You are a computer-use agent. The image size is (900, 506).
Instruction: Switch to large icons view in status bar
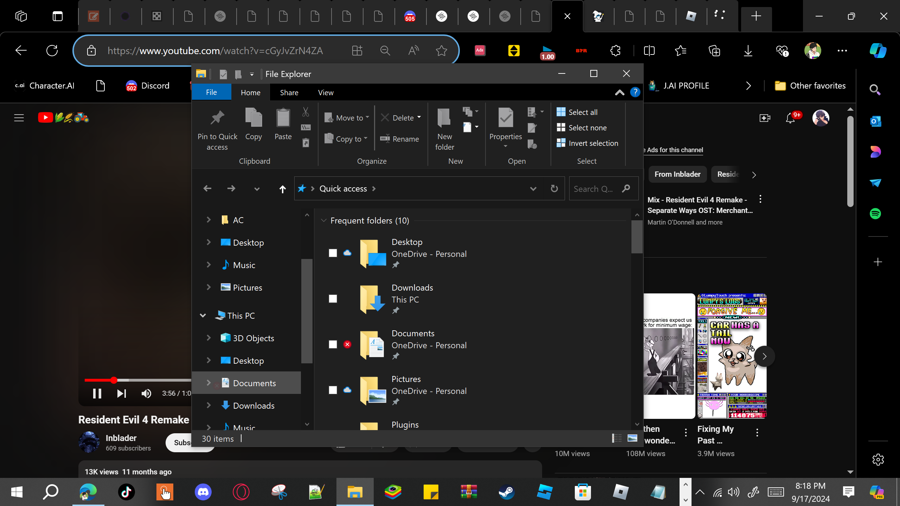(x=632, y=438)
